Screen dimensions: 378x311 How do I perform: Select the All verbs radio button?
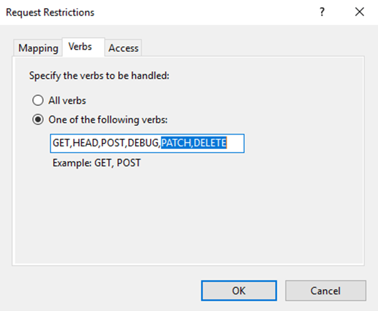39,100
